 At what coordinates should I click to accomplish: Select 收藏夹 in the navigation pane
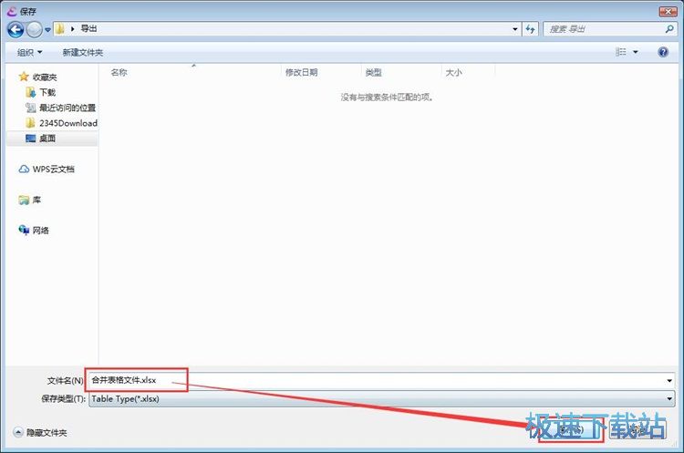(45, 77)
